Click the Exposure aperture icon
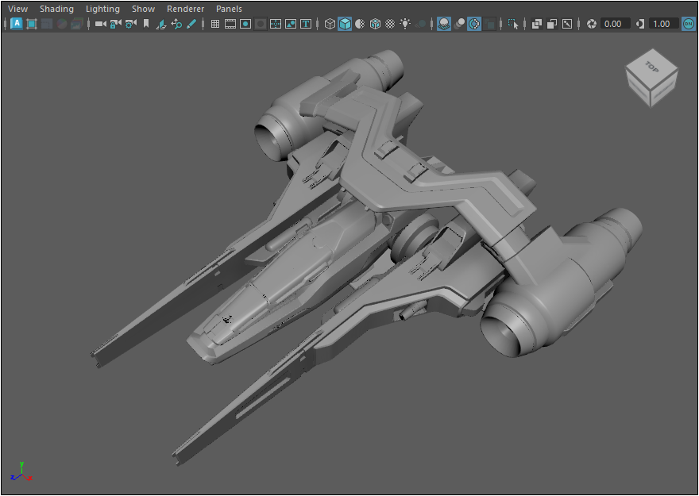The image size is (699, 496). pyautogui.click(x=591, y=24)
